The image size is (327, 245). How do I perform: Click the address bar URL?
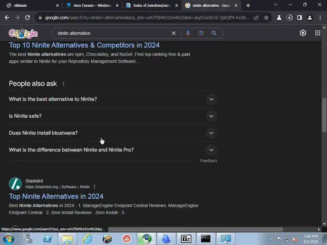pos(147,18)
